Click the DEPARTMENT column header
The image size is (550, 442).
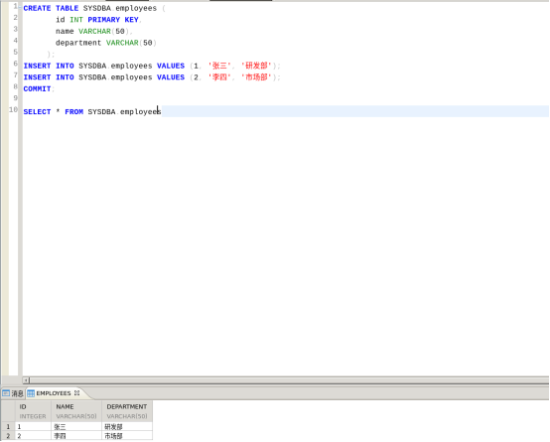[x=127, y=411]
